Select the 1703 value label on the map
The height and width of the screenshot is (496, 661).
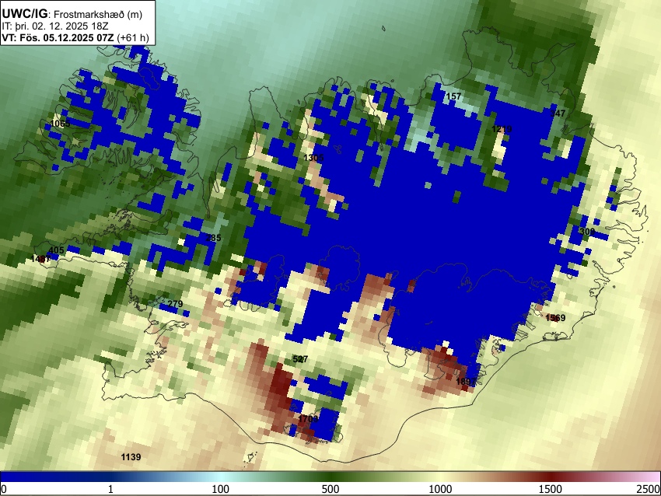[308, 419]
